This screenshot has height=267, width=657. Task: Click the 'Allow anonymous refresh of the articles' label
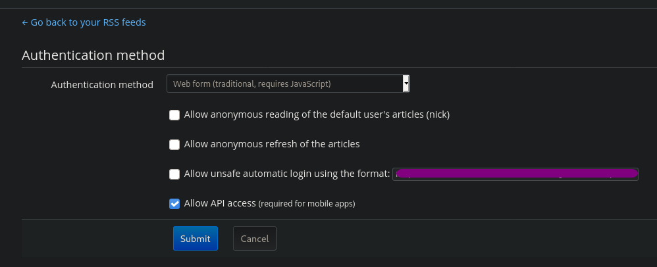[272, 144]
